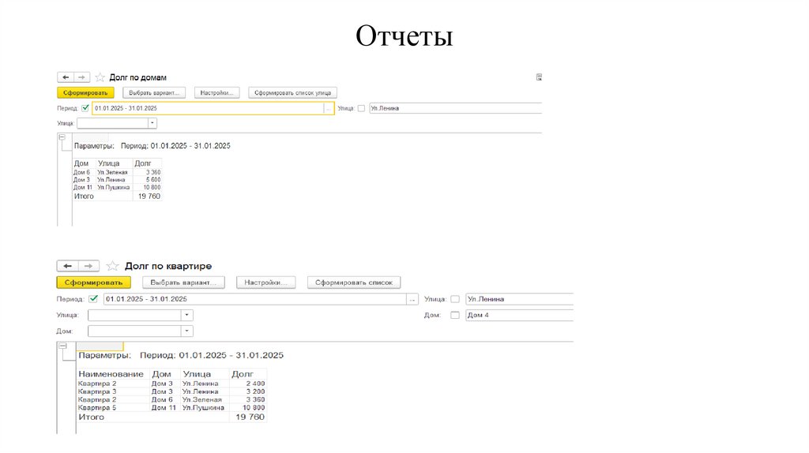Open Улица dropdown in Долг по домам

pos(152,123)
